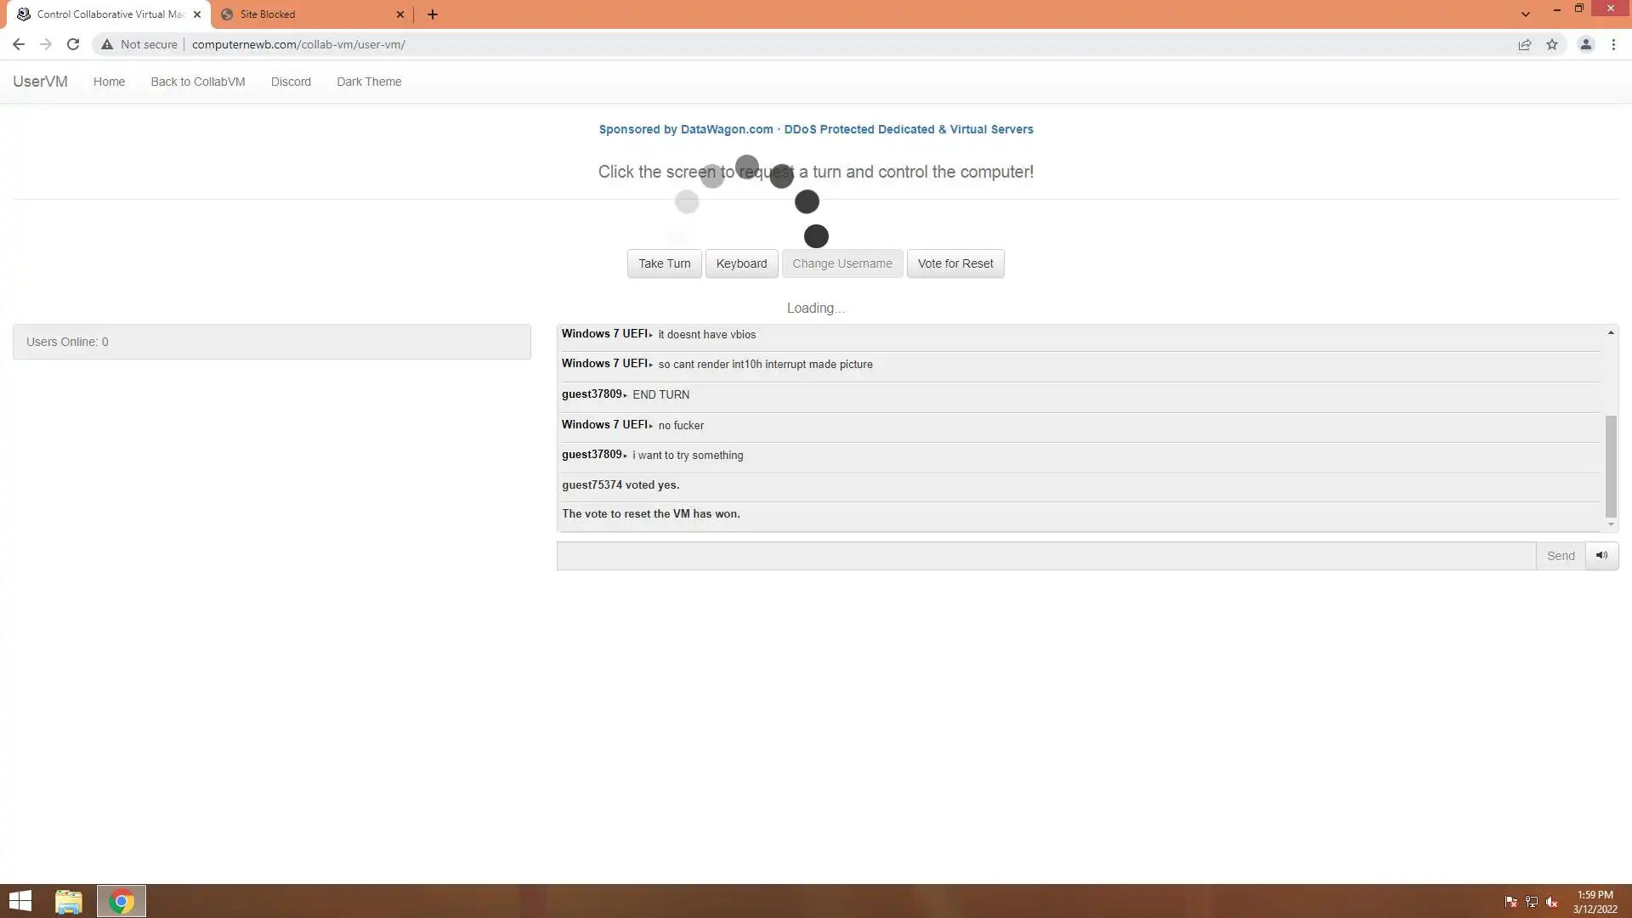Click the Not secure warning icon

(107, 44)
